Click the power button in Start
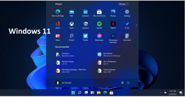 click(x=128, y=83)
